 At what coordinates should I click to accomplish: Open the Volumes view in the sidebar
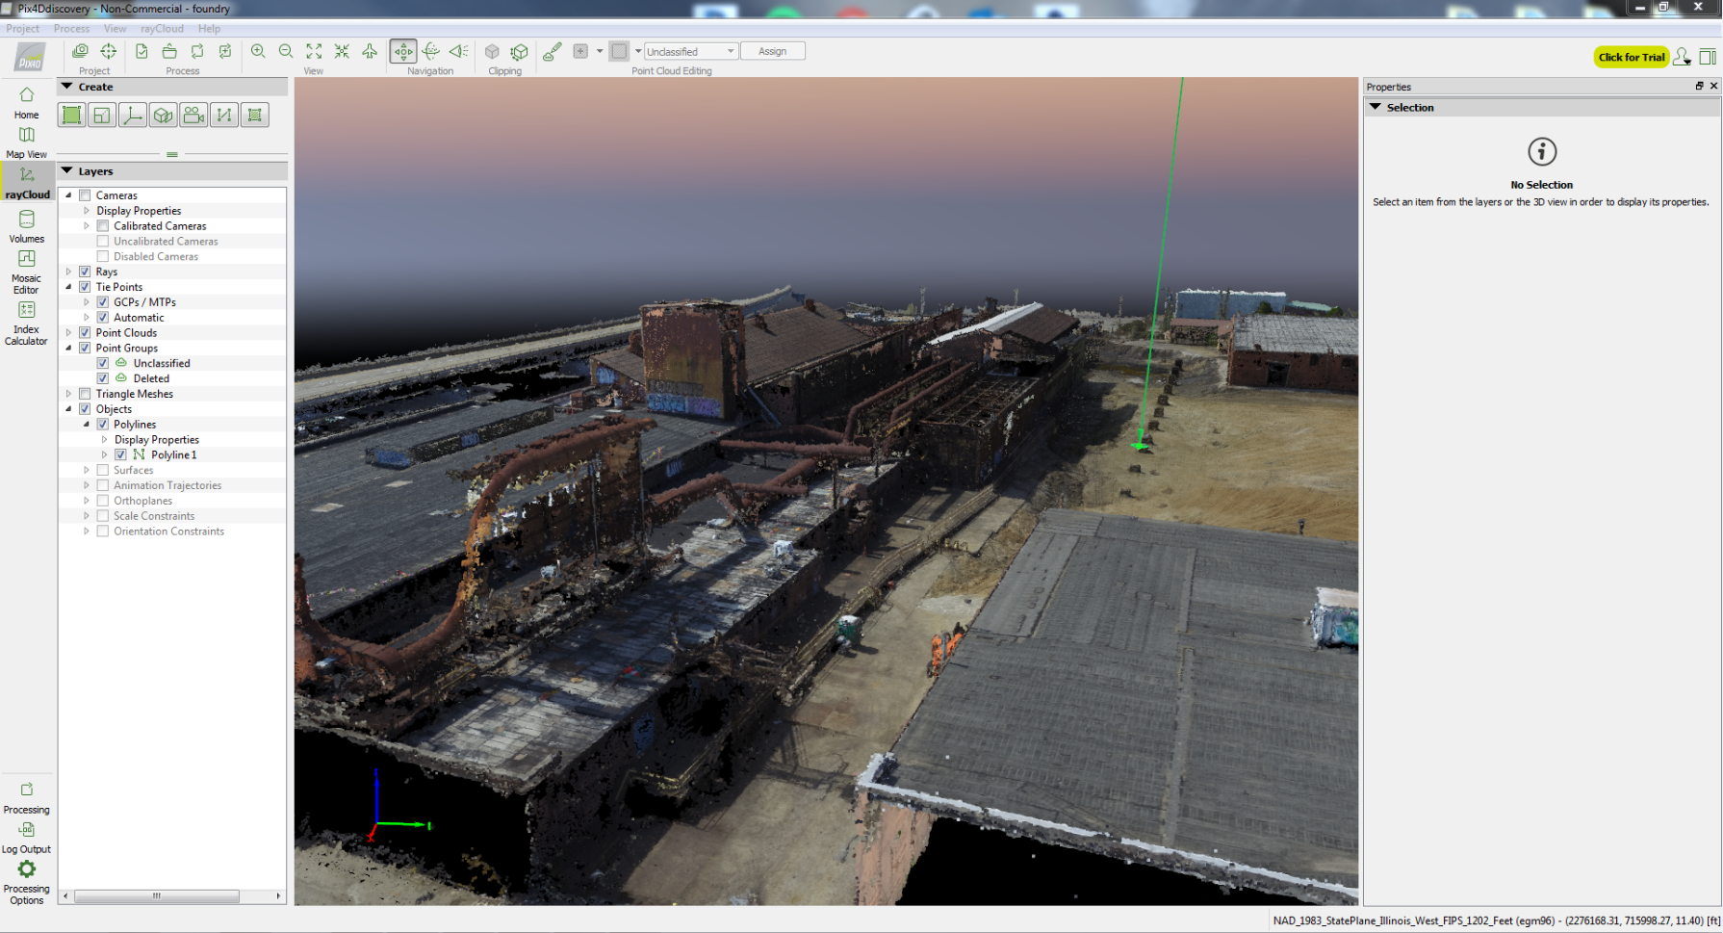(x=26, y=226)
